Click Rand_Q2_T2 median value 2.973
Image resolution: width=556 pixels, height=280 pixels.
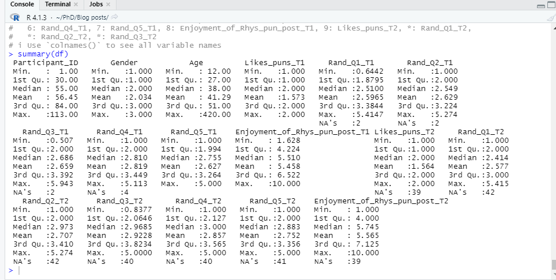[62, 227]
